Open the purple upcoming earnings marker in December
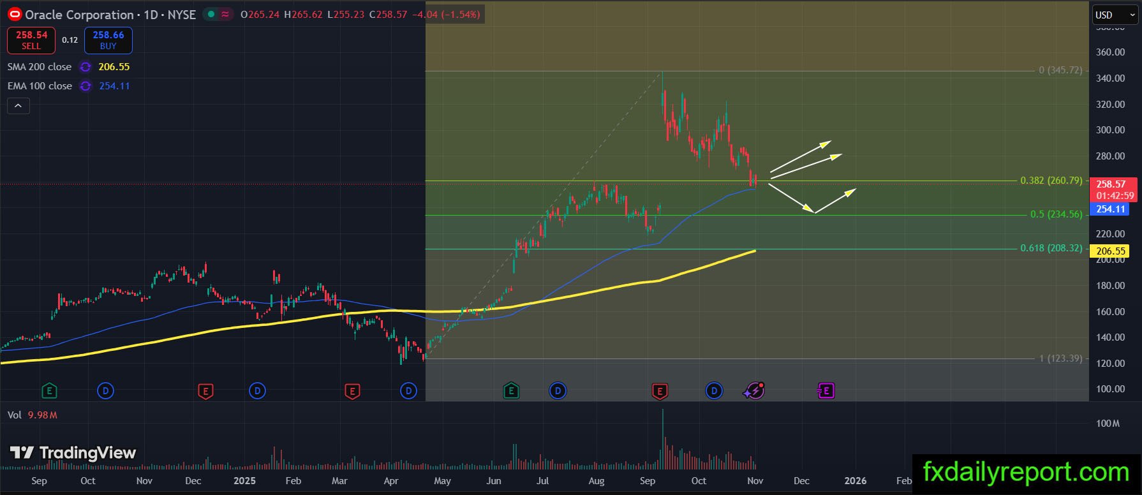The image size is (1142, 495). coord(826,390)
